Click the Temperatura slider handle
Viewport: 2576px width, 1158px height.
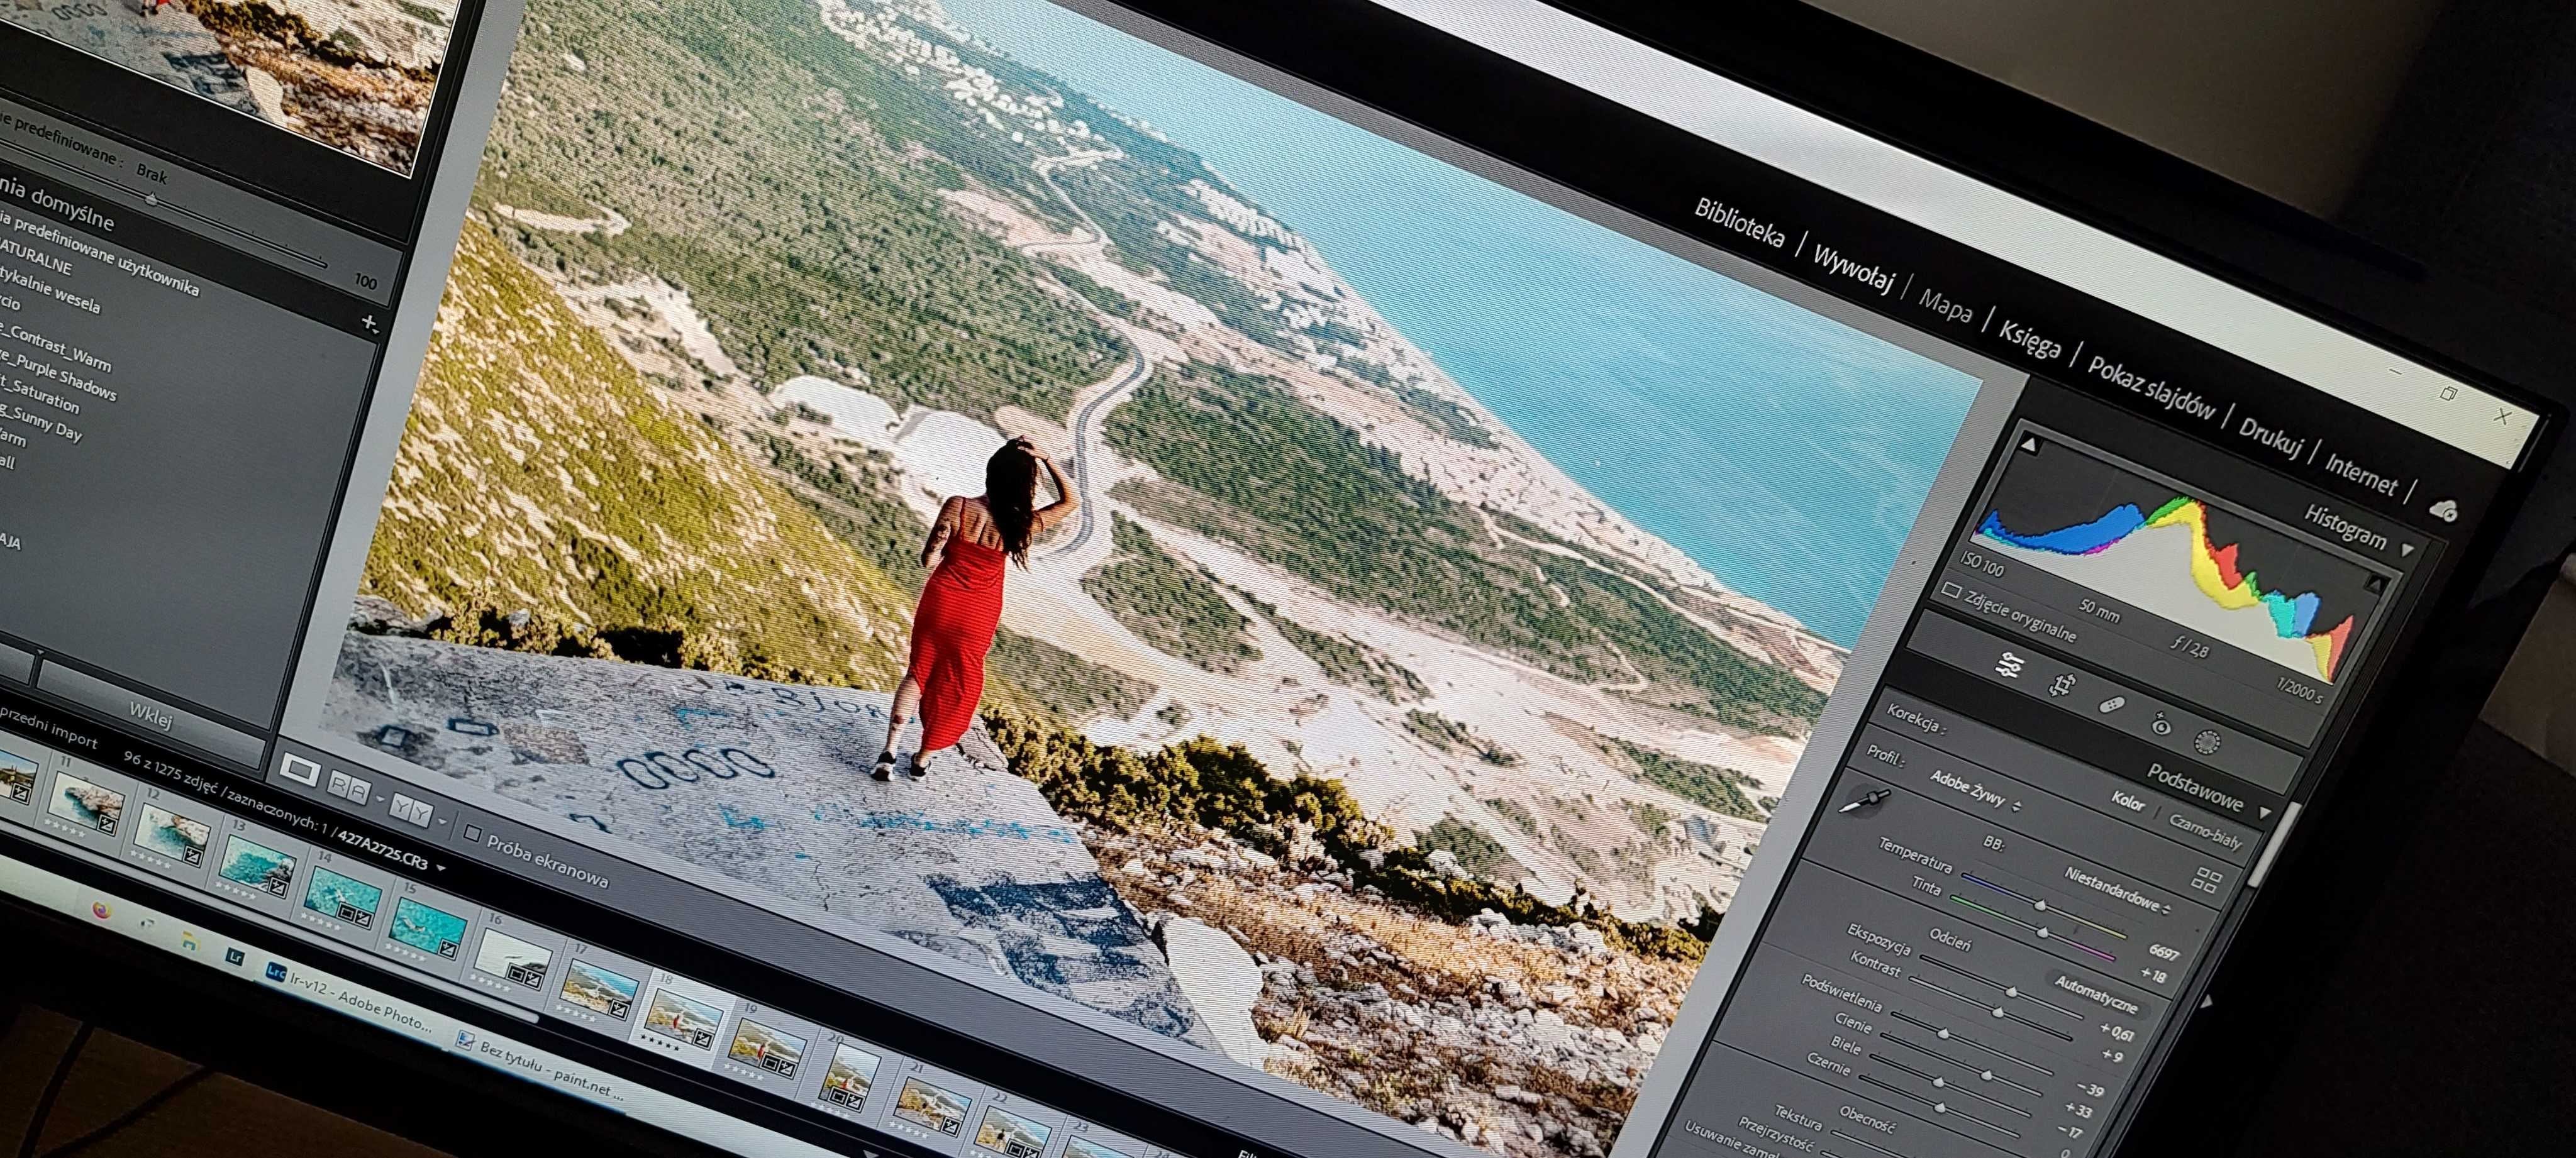point(2040,906)
